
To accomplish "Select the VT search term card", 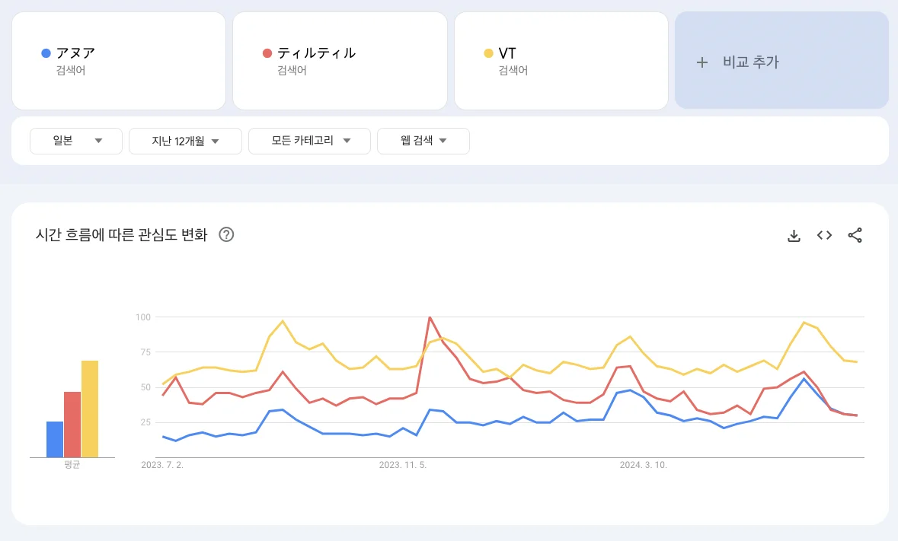I will [x=561, y=61].
